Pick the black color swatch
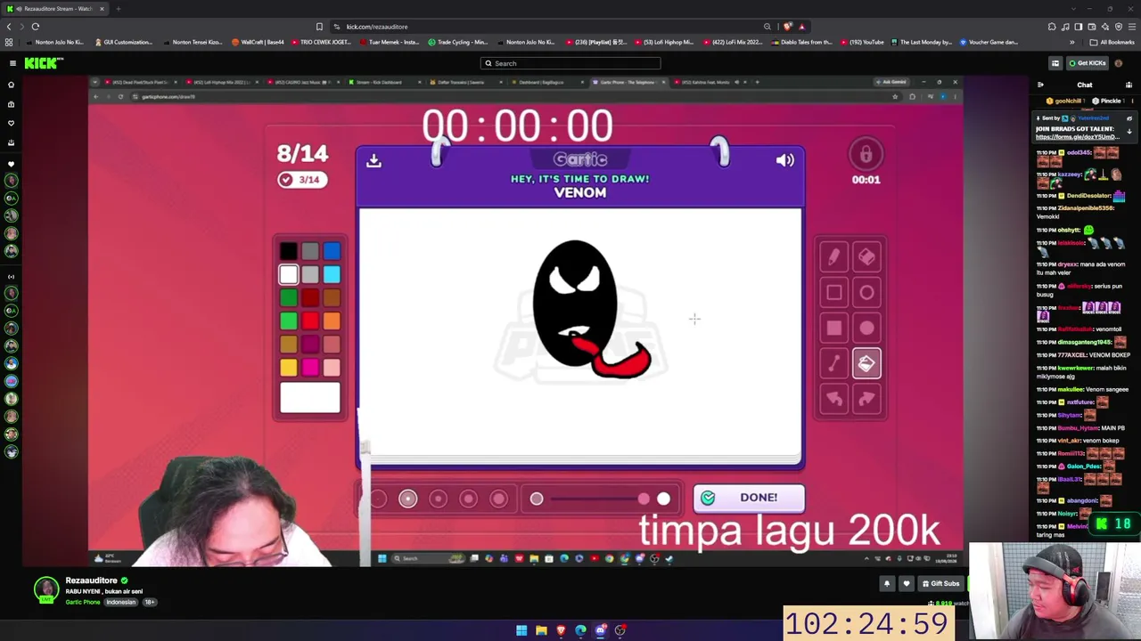1141x641 pixels. coord(288,252)
